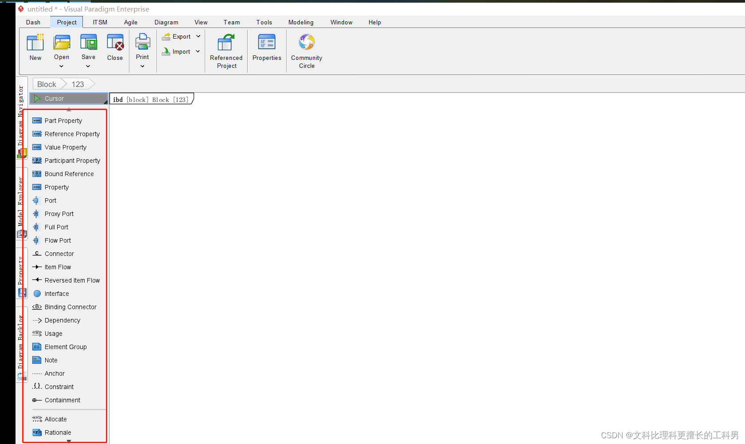Select the Allocate tool
The width and height of the screenshot is (745, 444).
coord(55,419)
